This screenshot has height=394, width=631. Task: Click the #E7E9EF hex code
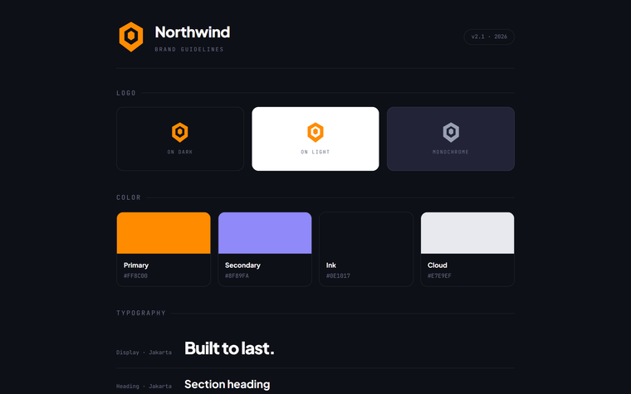click(439, 275)
